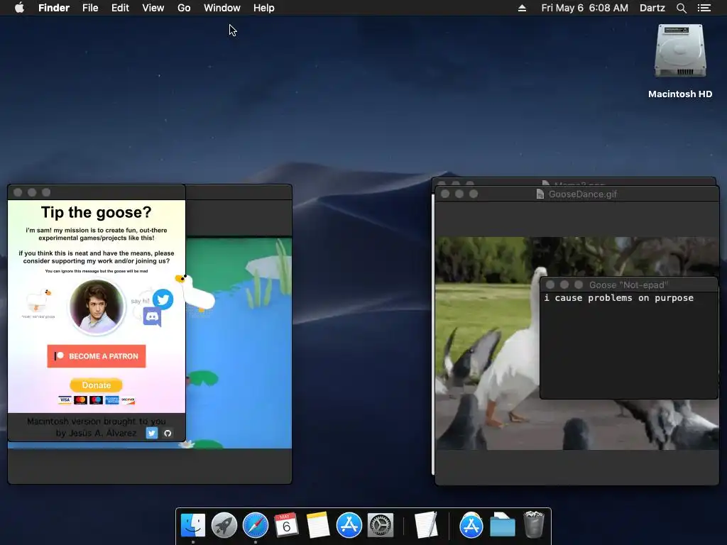Open the Trash from the Dock

click(534, 525)
